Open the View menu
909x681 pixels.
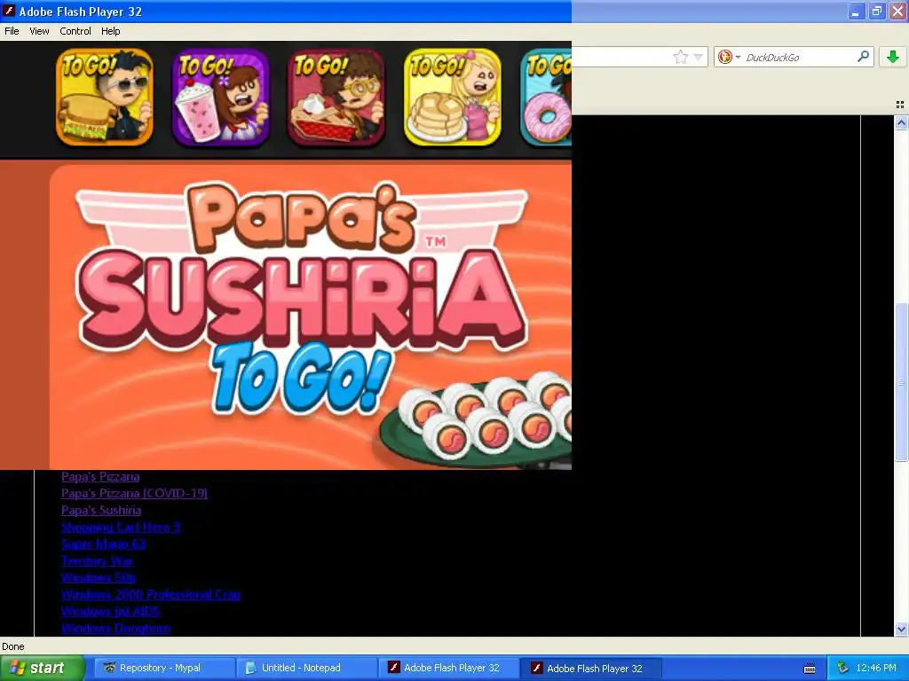point(39,31)
